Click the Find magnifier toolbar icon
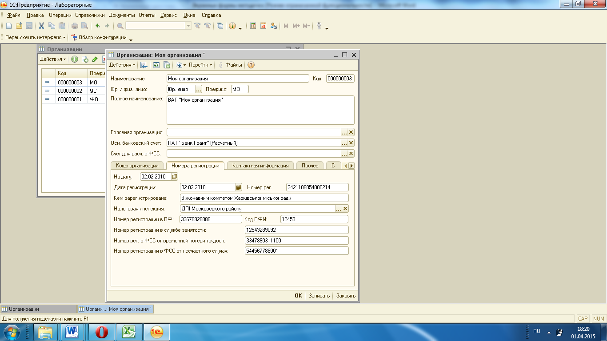 [120, 26]
